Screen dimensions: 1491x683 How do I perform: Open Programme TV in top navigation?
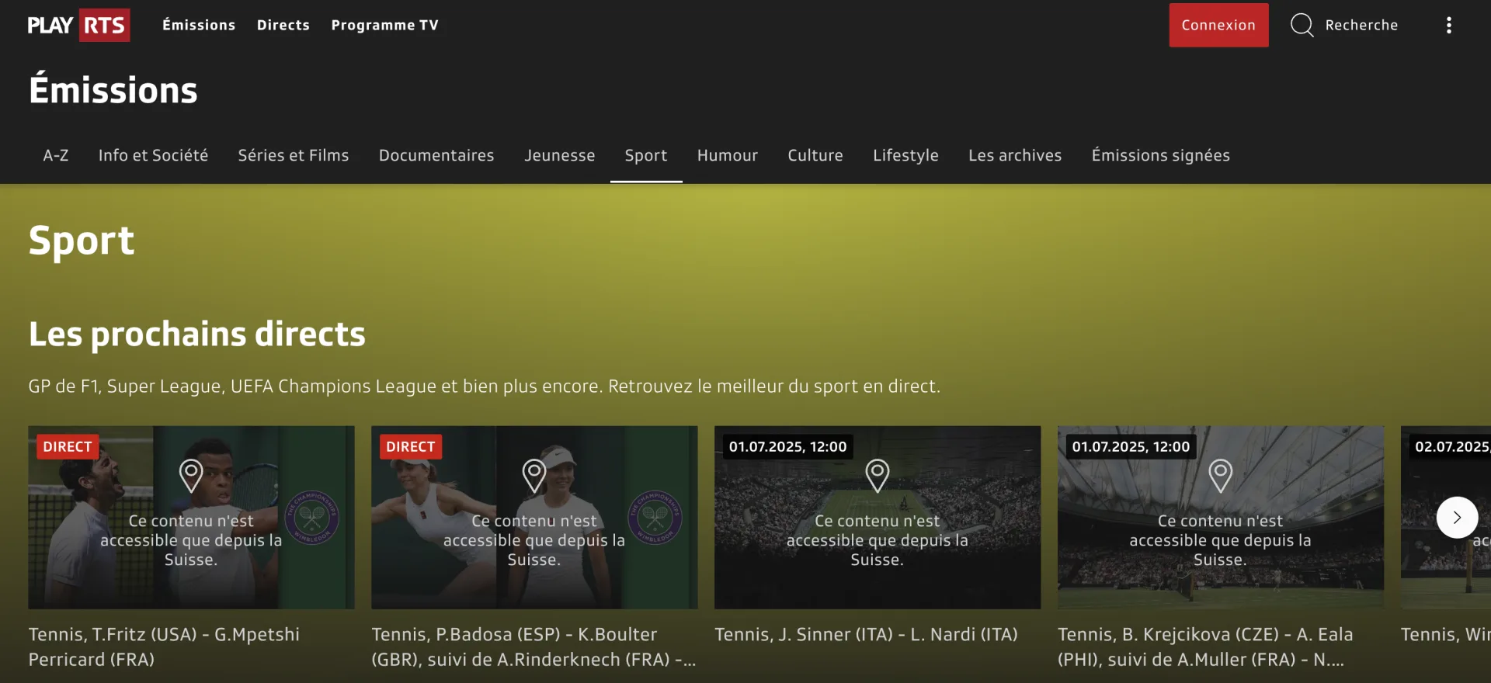pyautogui.click(x=385, y=25)
